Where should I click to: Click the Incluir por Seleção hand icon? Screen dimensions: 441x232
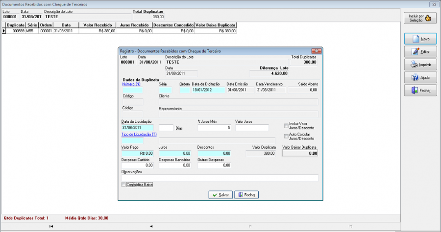tap(428, 18)
